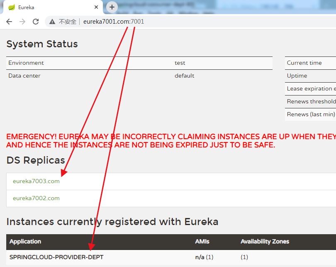Click the Spring leaf favicon on the tab
Screen dimensions: 336x267
point(12,7)
